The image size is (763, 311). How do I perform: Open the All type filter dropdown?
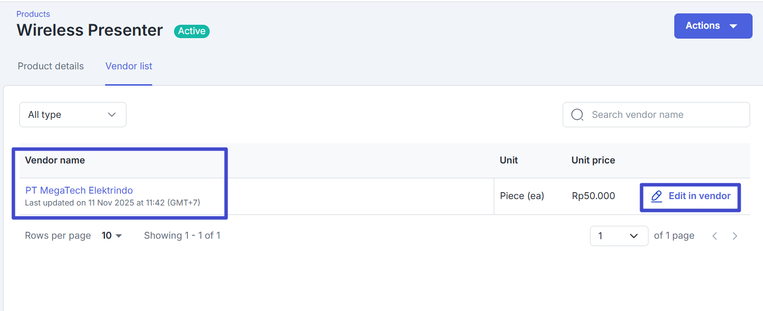73,115
